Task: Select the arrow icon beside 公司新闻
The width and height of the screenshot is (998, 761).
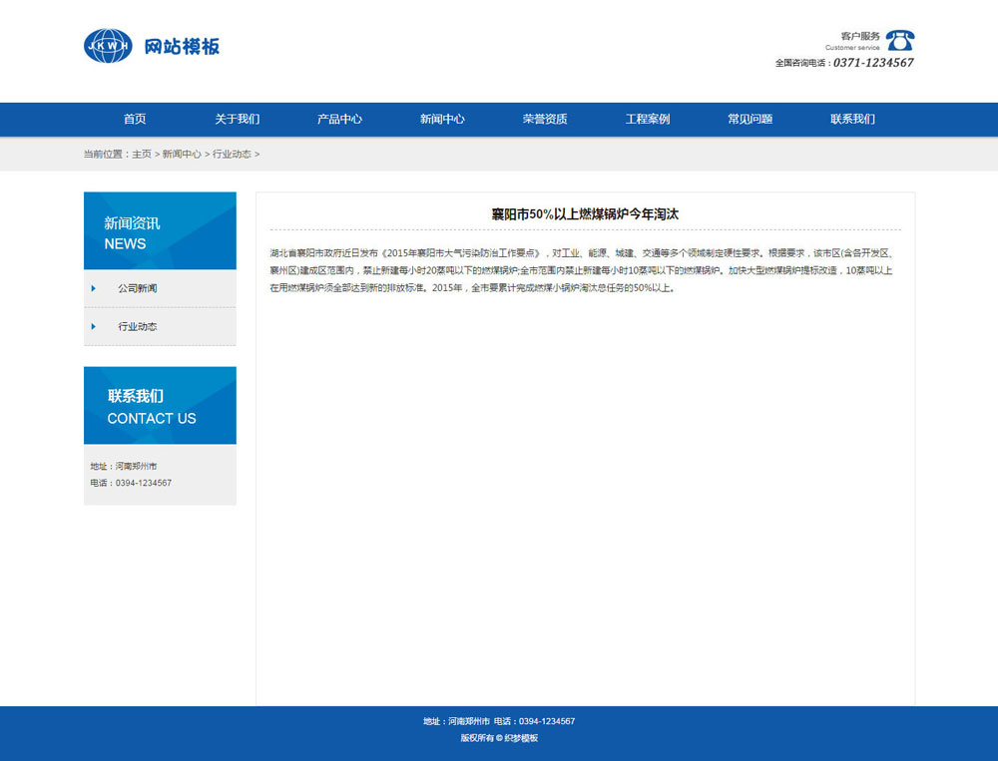Action: pos(91,288)
